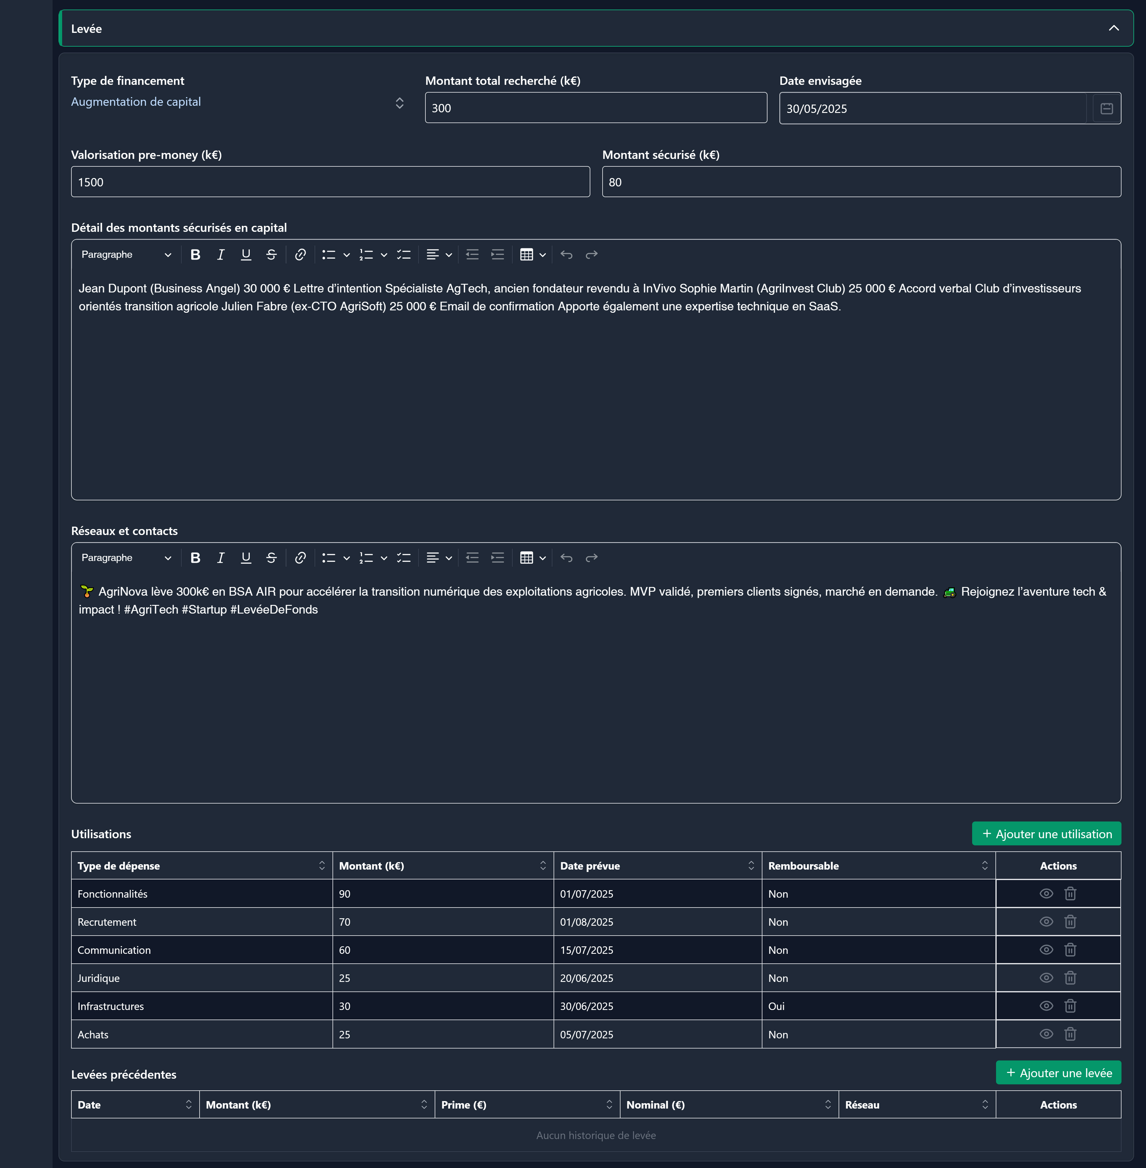Toggle to-do list in Réseaux et contacts editor
1146x1168 pixels.
403,558
